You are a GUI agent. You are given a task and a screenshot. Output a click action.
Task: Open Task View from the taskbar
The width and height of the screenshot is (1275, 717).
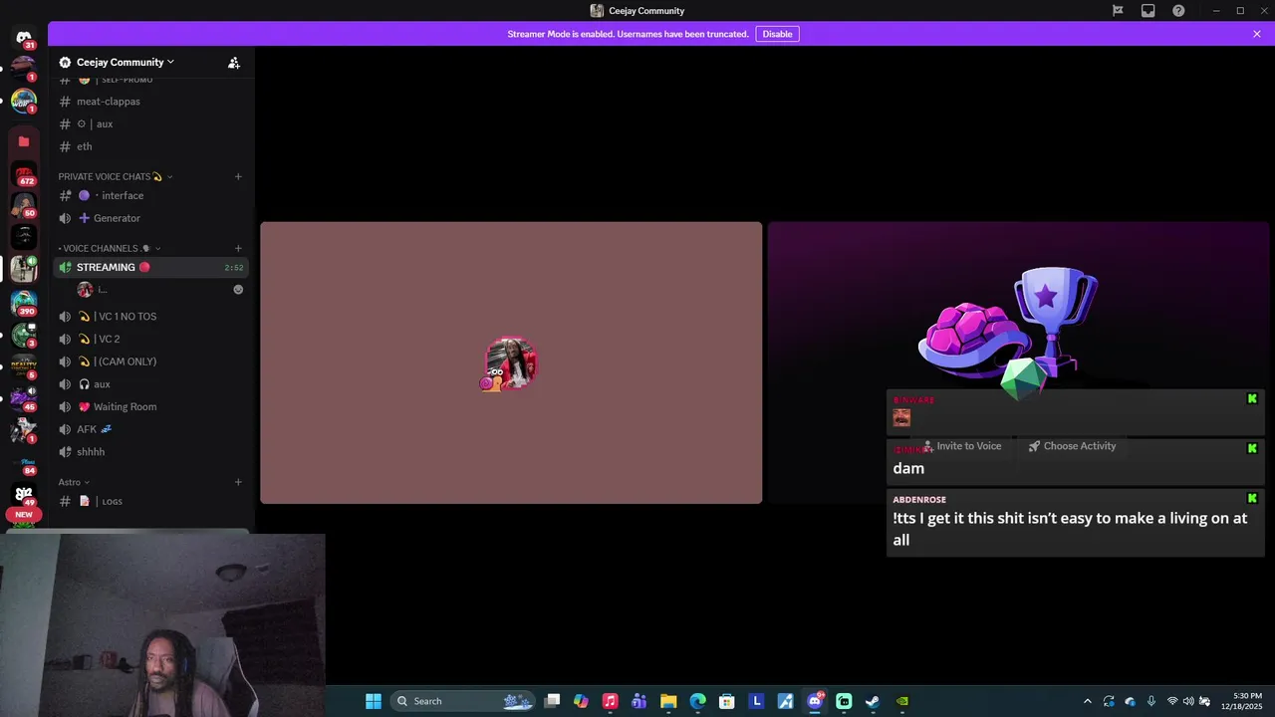552,701
